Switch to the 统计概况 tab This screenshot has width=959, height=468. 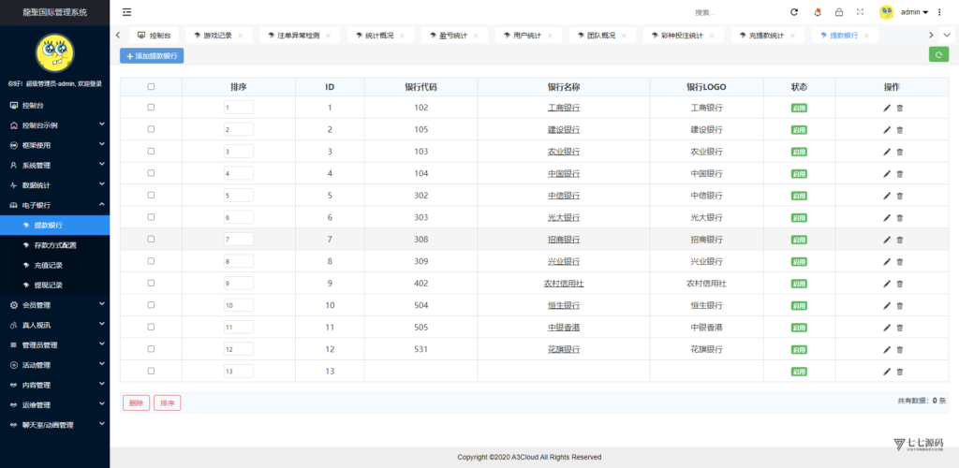coord(377,35)
